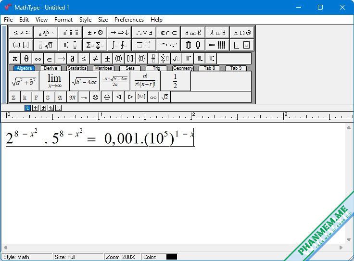Insert curly braces template from small bar
Image resolution: width=354 pixels, height=261 pixels.
coord(141,59)
